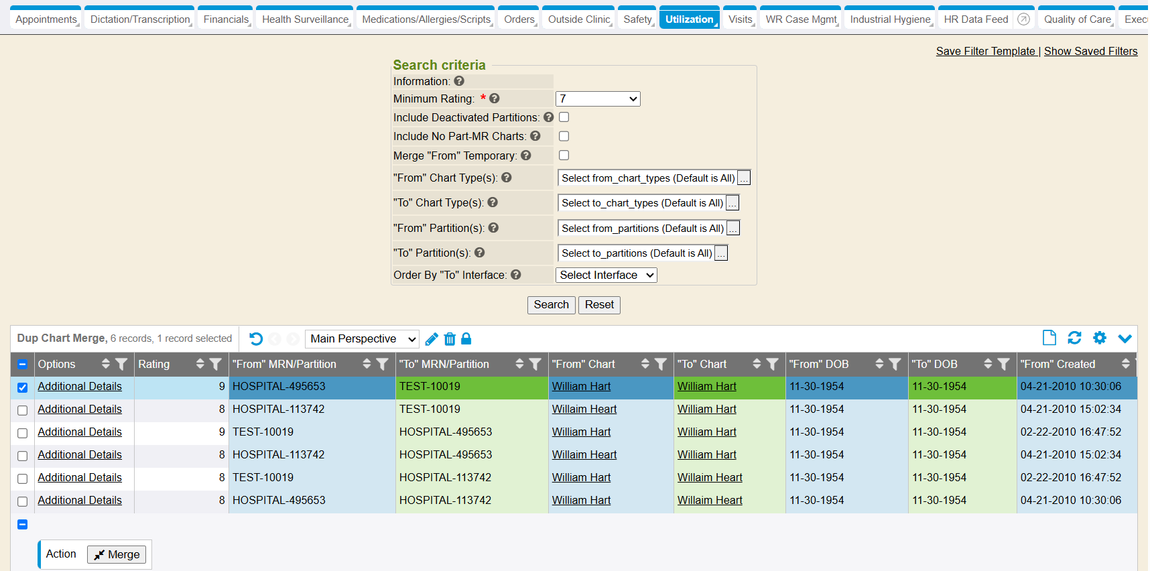Screen dimensions: 1150x571
Task: Click the padlock icon beside Main Perspective
Action: (466, 339)
